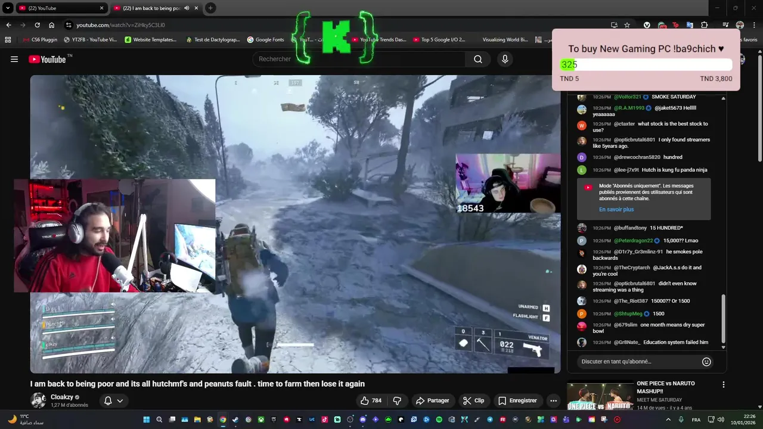This screenshot has width=763, height=429.
Task: Open emoji picker in live chat
Action: point(706,362)
